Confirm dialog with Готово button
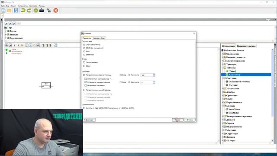277x156 pixels. [177, 120]
